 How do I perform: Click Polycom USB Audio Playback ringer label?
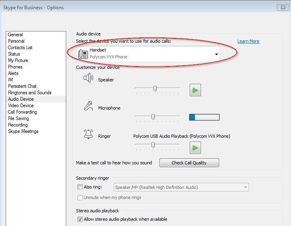click(182, 136)
